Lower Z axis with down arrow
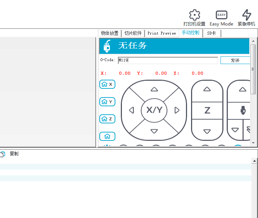 (x=207, y=131)
